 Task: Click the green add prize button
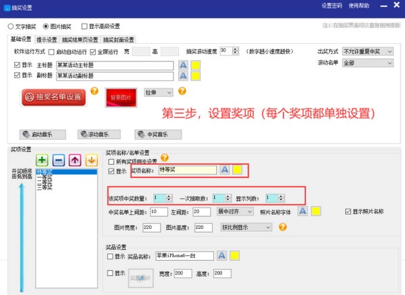point(42,160)
